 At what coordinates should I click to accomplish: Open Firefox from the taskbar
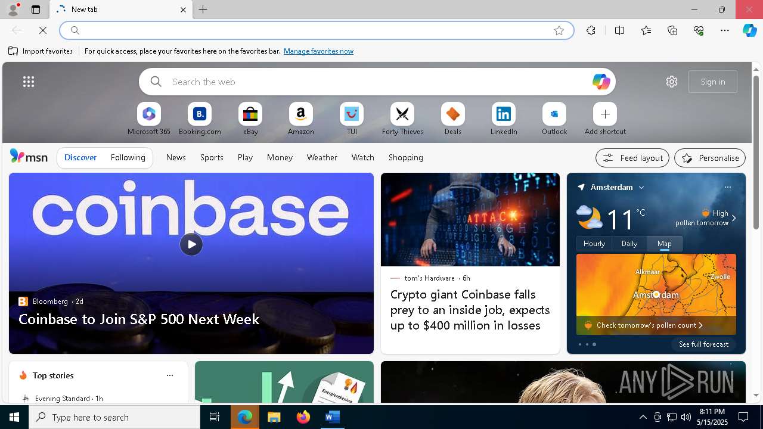click(303, 417)
